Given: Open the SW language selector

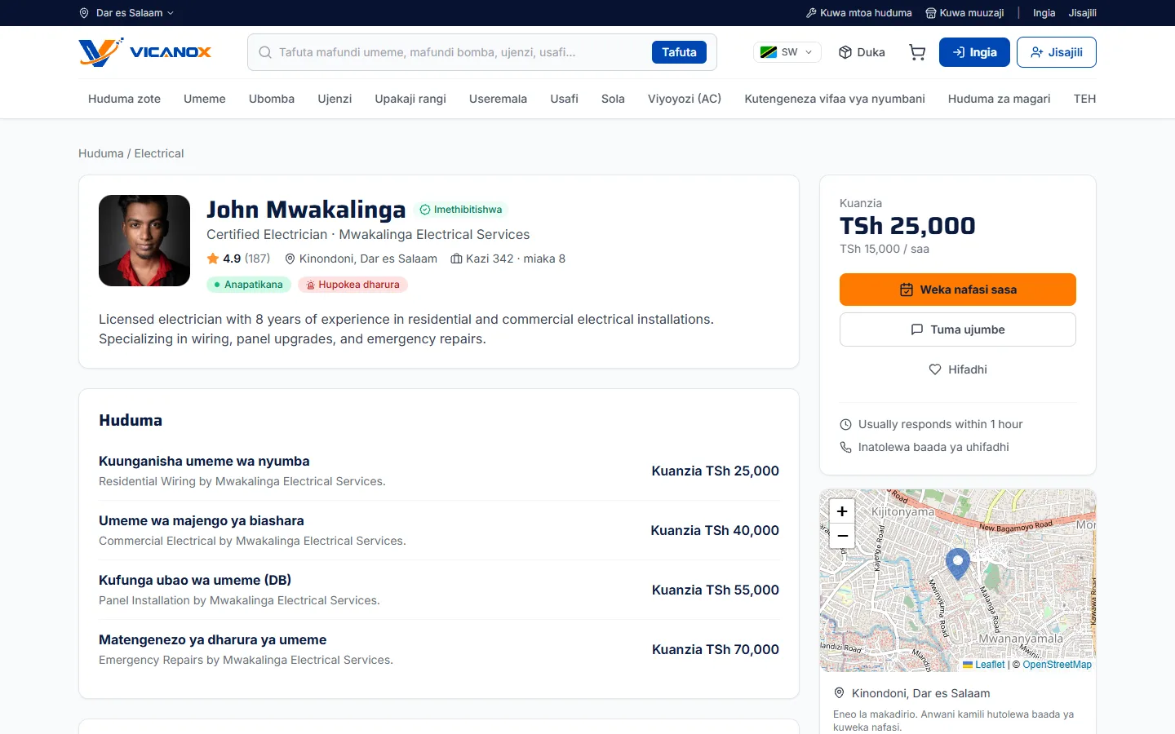Looking at the screenshot, I should [786, 52].
